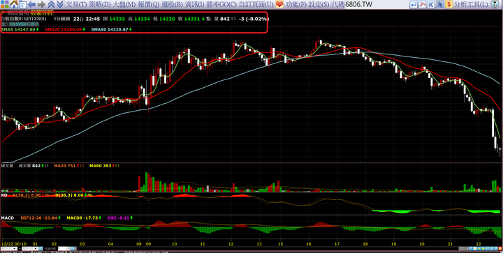Open the 報價(Q) menu
The height and width of the screenshot is (253, 503).
150,4
